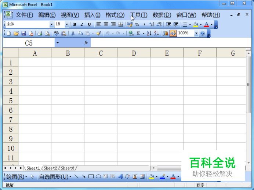Screen dimensions: 254x190
Task: Open the 文件(F) menu
Action: point(24,15)
